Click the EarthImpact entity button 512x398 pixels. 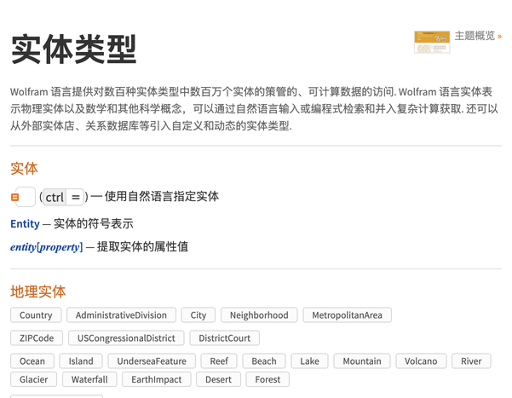coord(156,380)
